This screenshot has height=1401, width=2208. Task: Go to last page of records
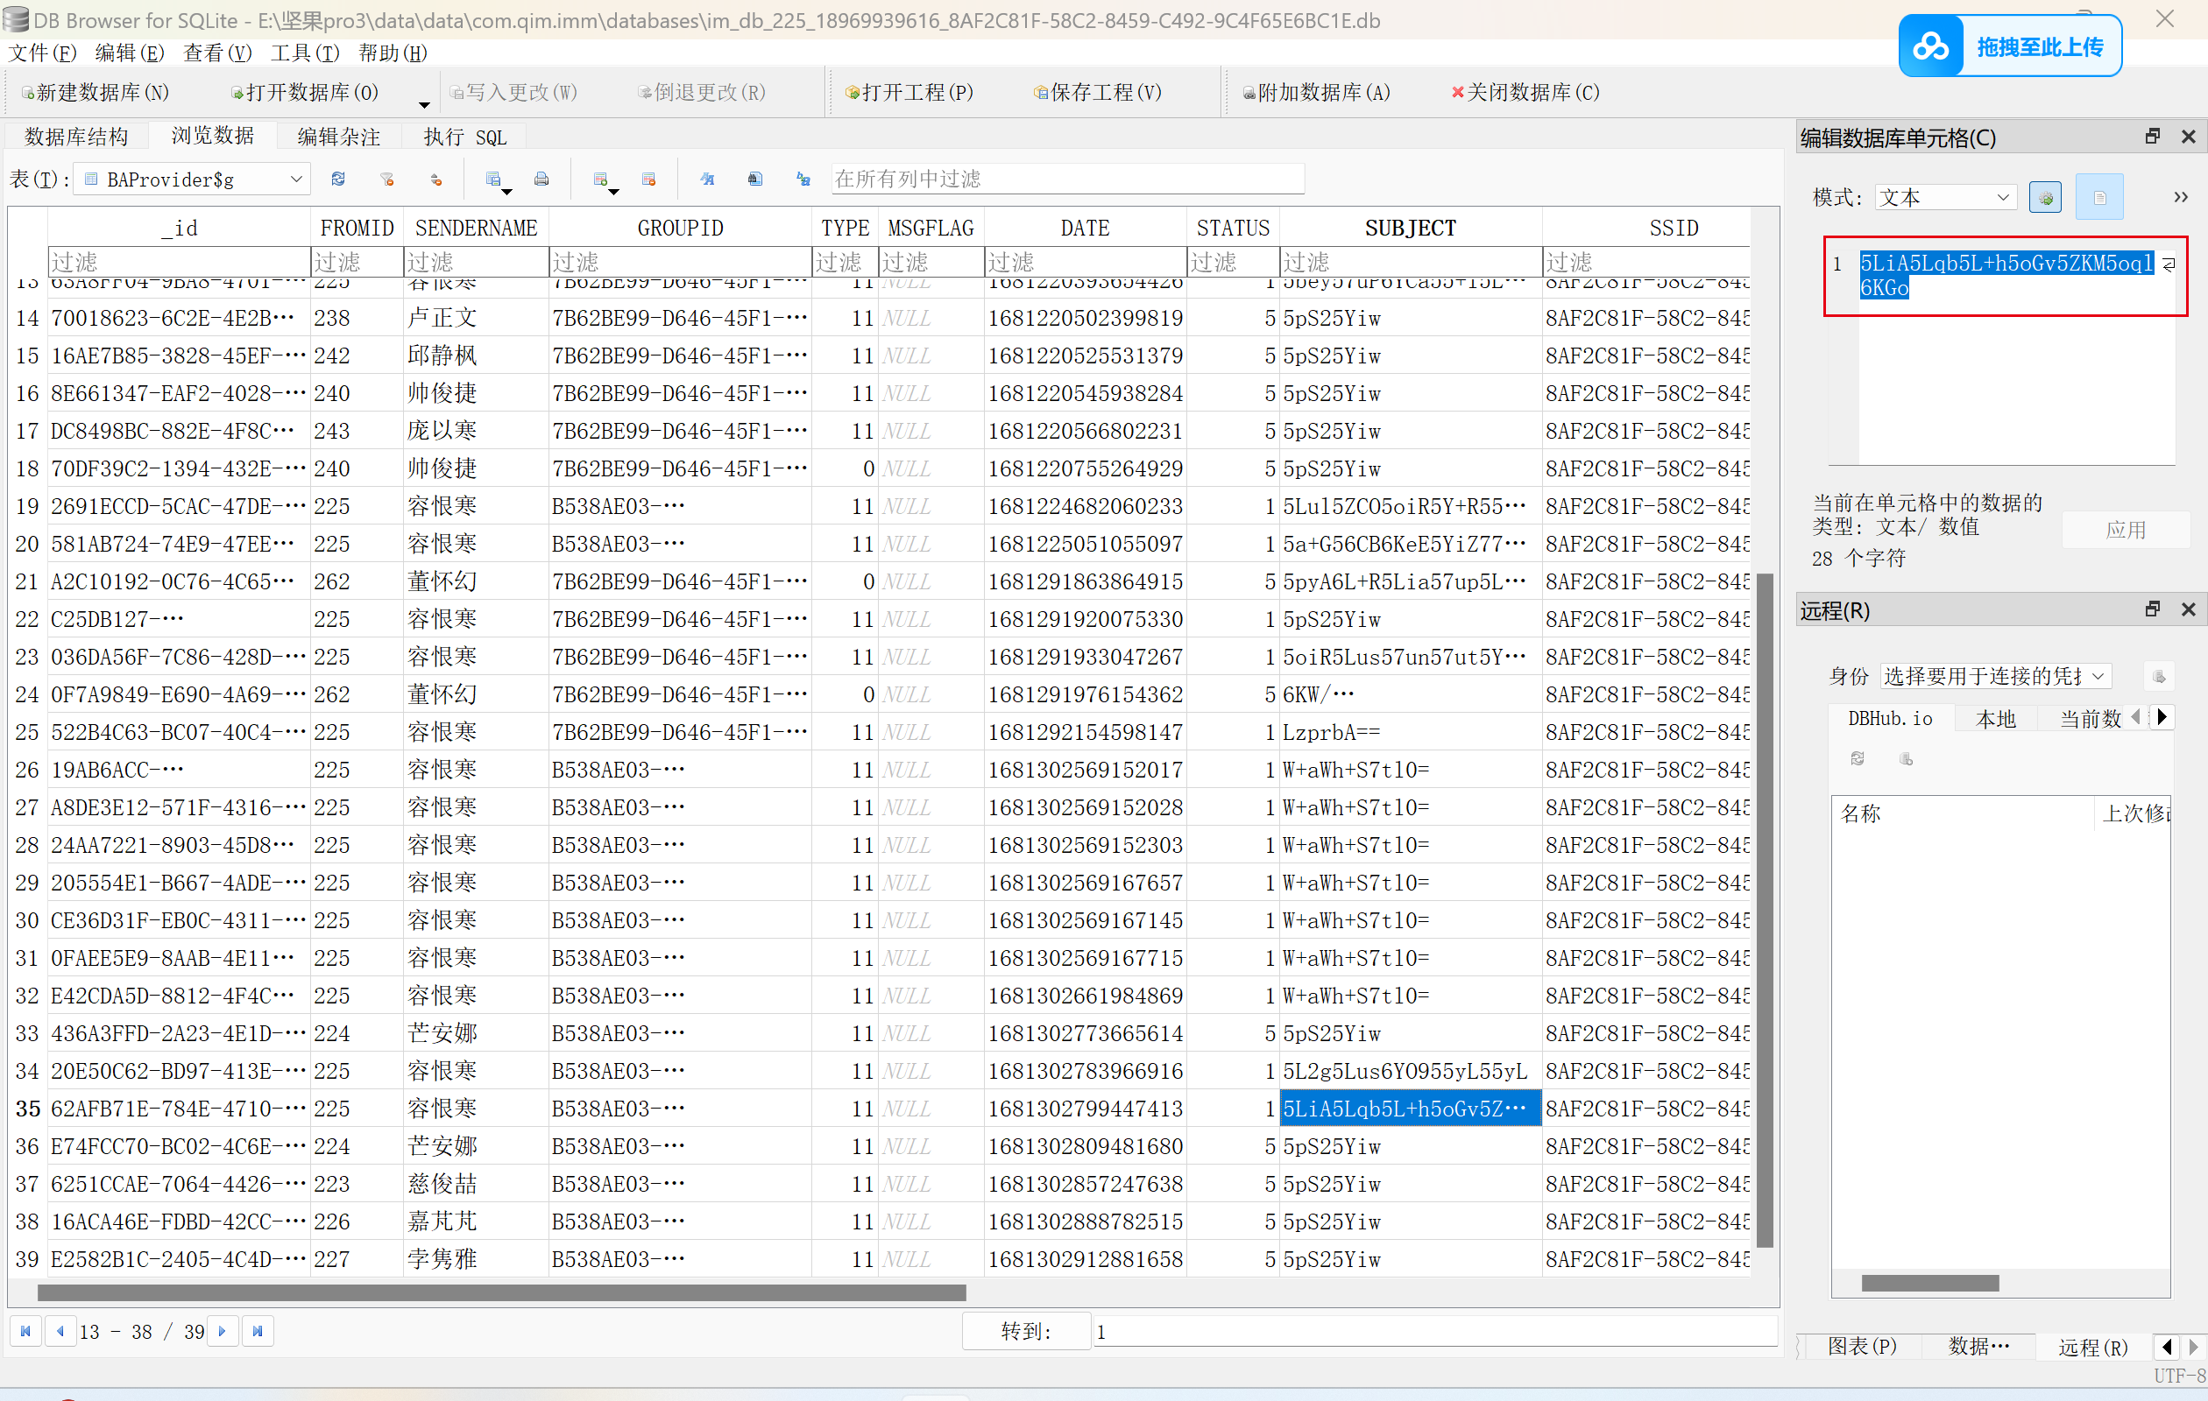pos(258,1330)
